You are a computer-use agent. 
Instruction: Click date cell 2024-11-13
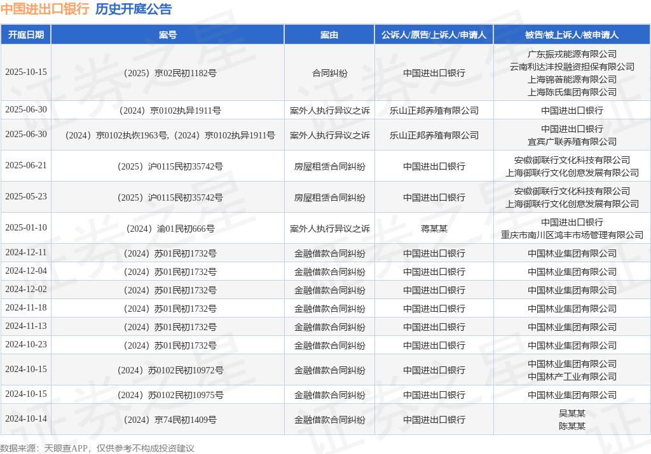(x=25, y=326)
